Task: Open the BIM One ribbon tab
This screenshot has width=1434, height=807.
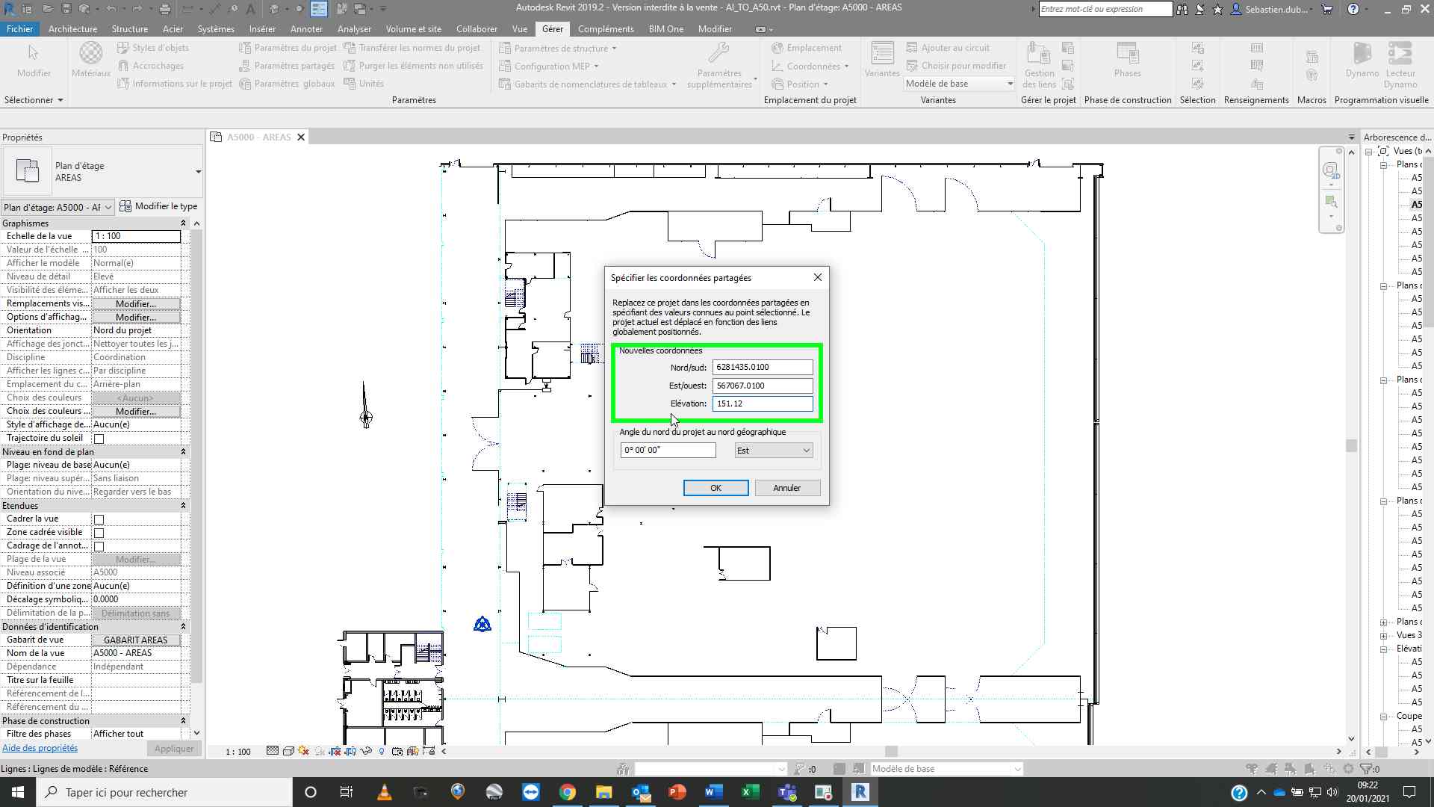Action: point(665,29)
